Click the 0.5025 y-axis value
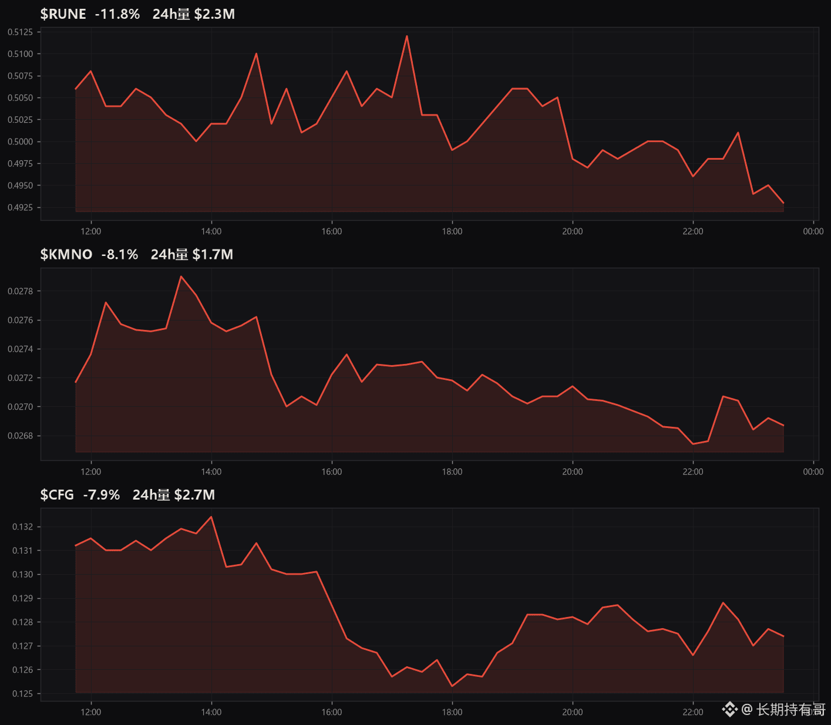The width and height of the screenshot is (831, 725). (x=20, y=120)
